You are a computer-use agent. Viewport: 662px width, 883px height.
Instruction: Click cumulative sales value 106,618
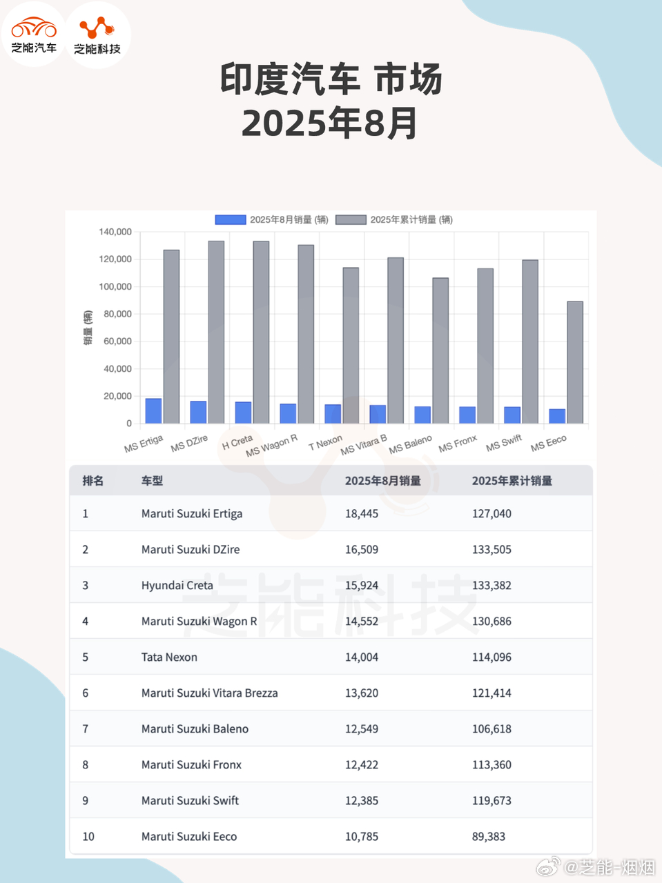(491, 729)
